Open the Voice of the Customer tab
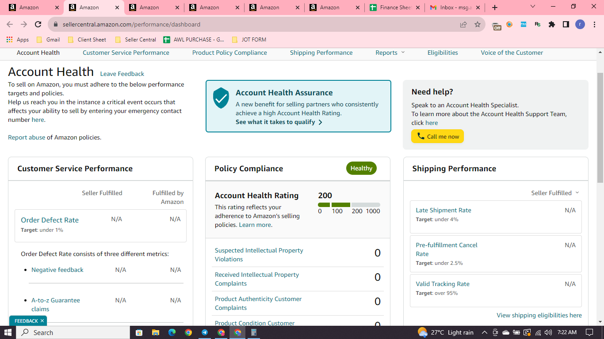The image size is (604, 339). [x=512, y=53]
